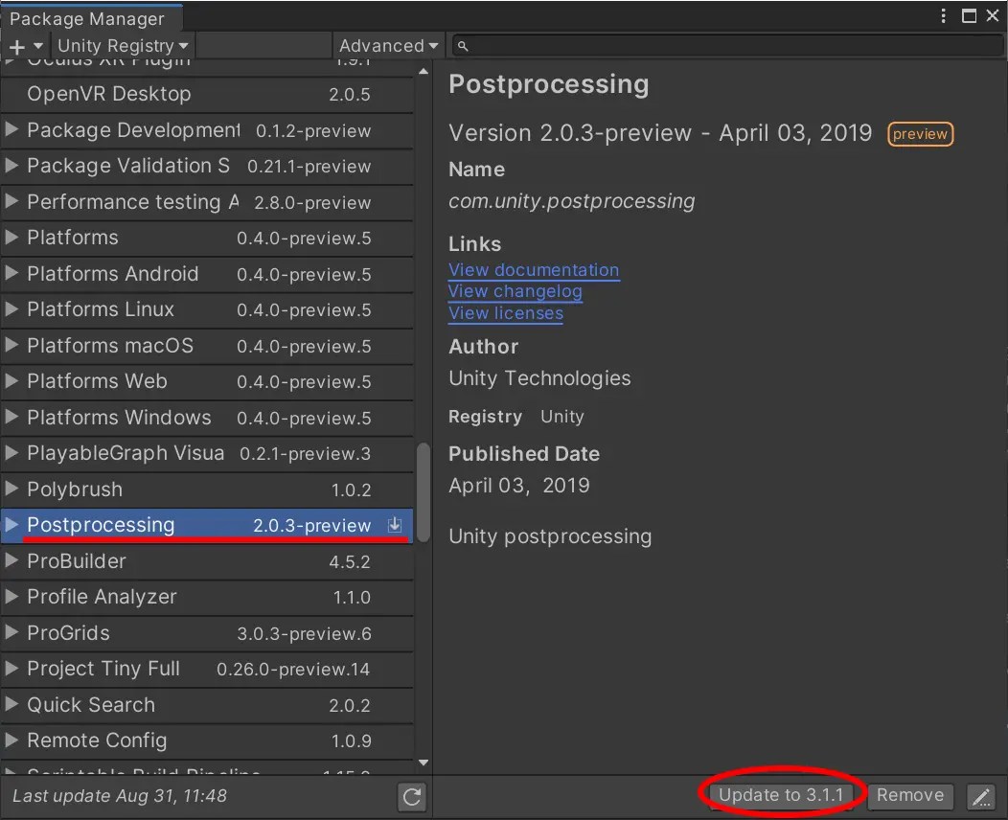Click the search magnifier icon

(462, 46)
